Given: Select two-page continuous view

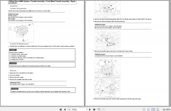Looking at the screenshot, I should click(158, 110).
